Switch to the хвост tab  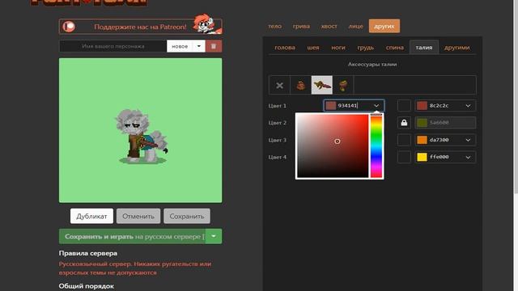coord(329,26)
